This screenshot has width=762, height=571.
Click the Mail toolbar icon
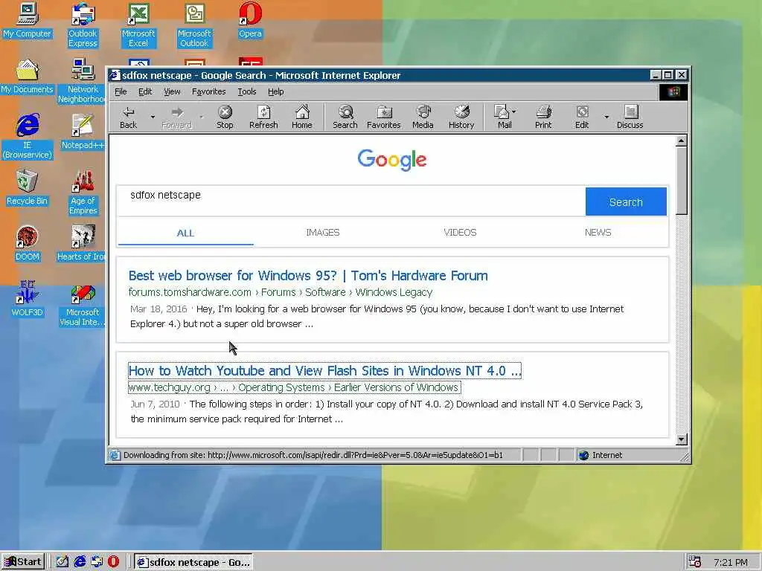pyautogui.click(x=505, y=117)
